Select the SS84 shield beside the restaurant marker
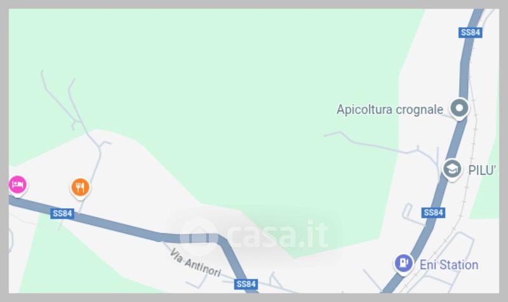508x302 pixels. 62,214
